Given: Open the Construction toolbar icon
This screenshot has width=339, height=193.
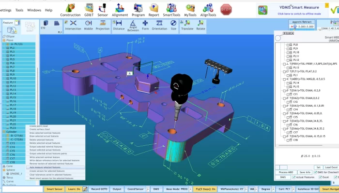Looking at the screenshot, I should tap(70, 10).
